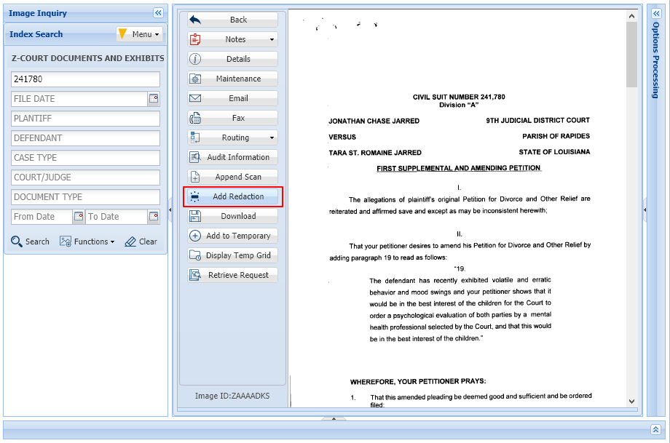Add document to Temporary
This screenshot has width=670, height=443.
(x=232, y=236)
